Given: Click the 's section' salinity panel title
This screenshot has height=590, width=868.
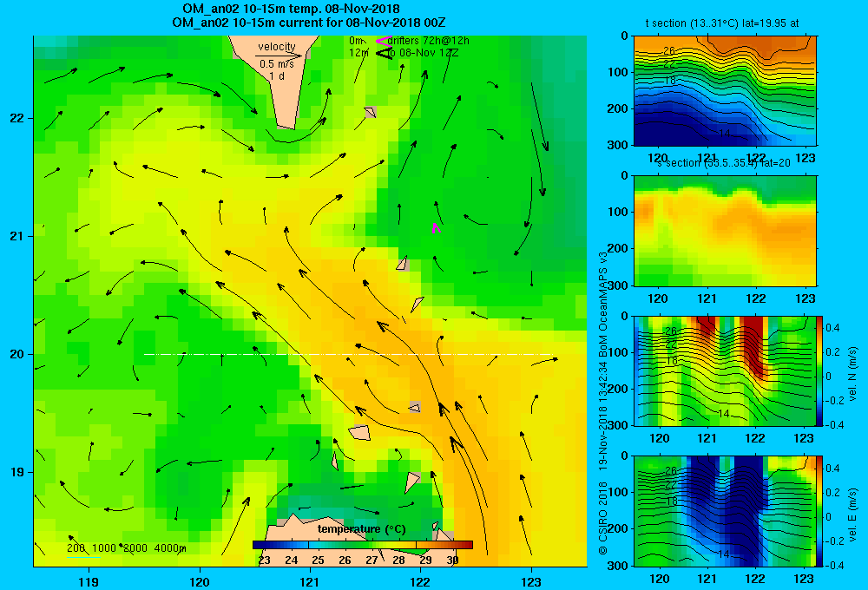Looking at the screenshot, I should pyautogui.click(x=724, y=163).
